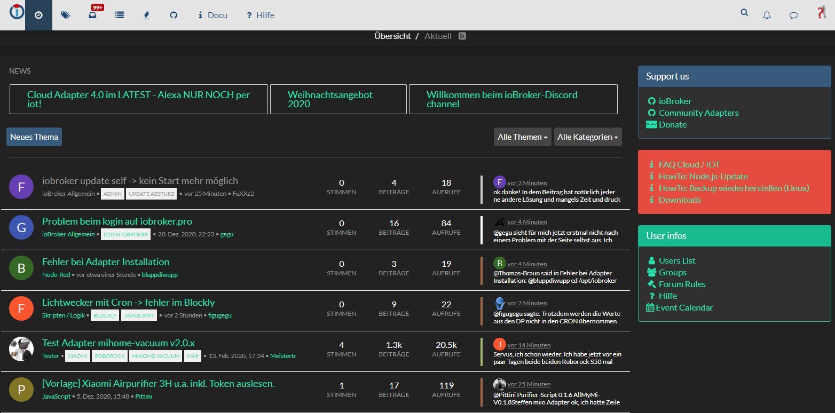Select the BLOCKLY tag

[105, 315]
